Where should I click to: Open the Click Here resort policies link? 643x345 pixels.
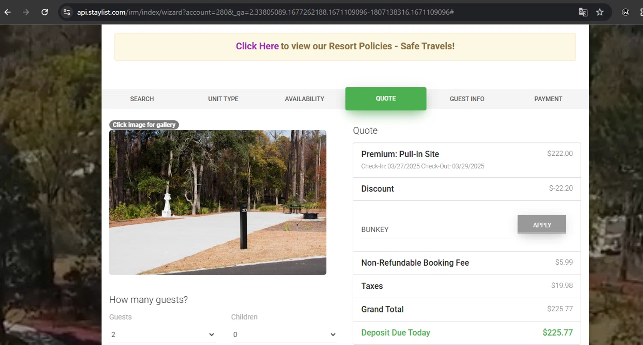point(257,46)
